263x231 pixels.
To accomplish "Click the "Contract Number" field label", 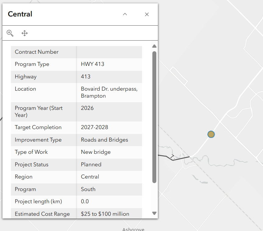I will (37, 52).
